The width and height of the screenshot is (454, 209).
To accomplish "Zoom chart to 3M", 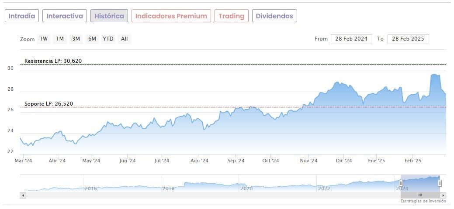I will [76, 39].
